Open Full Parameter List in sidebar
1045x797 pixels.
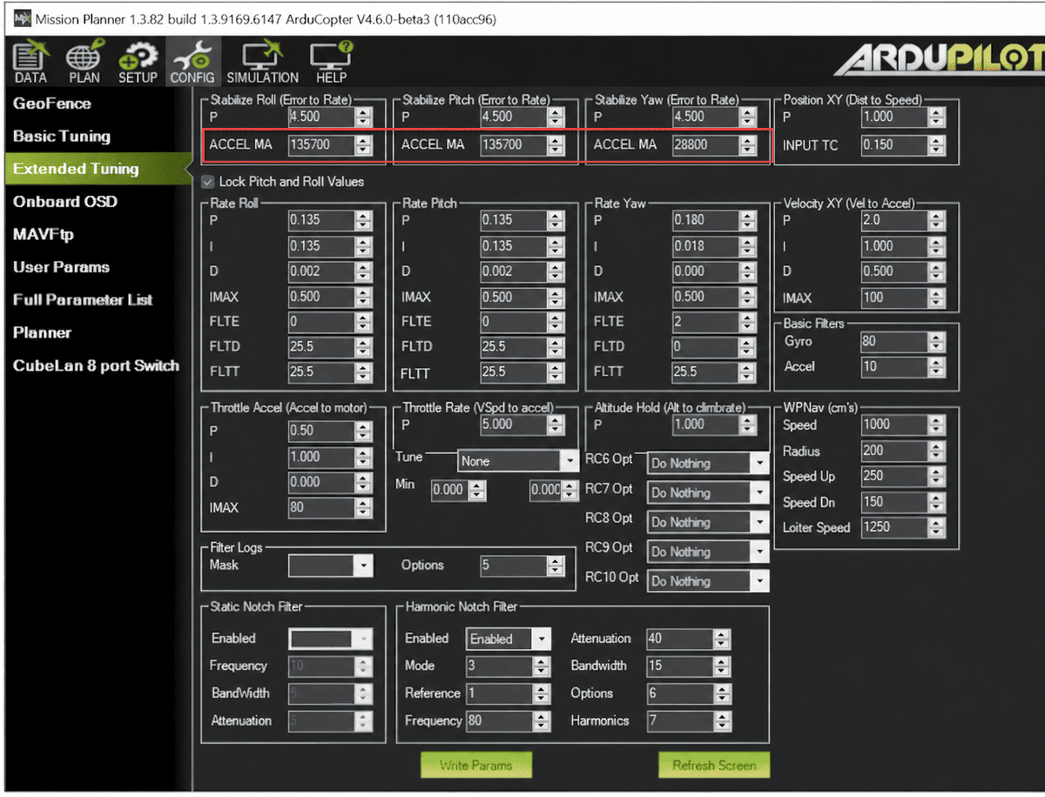coord(83,300)
